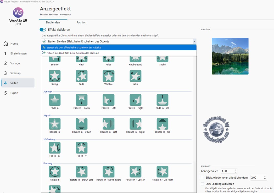Select the Pulse effect icon
This screenshot has width=274, height=193.
(109, 59)
